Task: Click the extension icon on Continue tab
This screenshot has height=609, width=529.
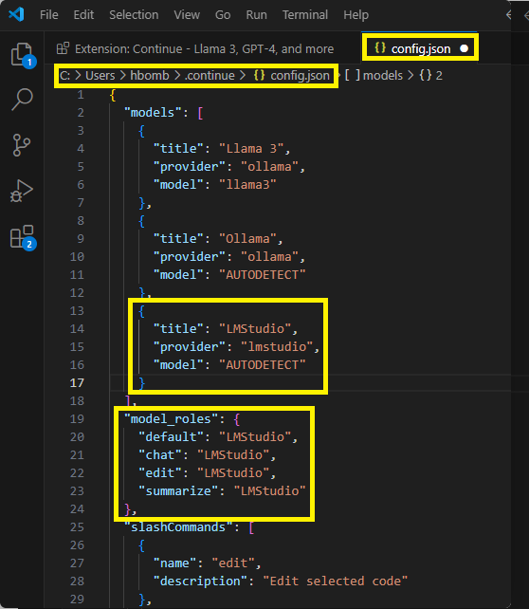Action: (x=63, y=48)
